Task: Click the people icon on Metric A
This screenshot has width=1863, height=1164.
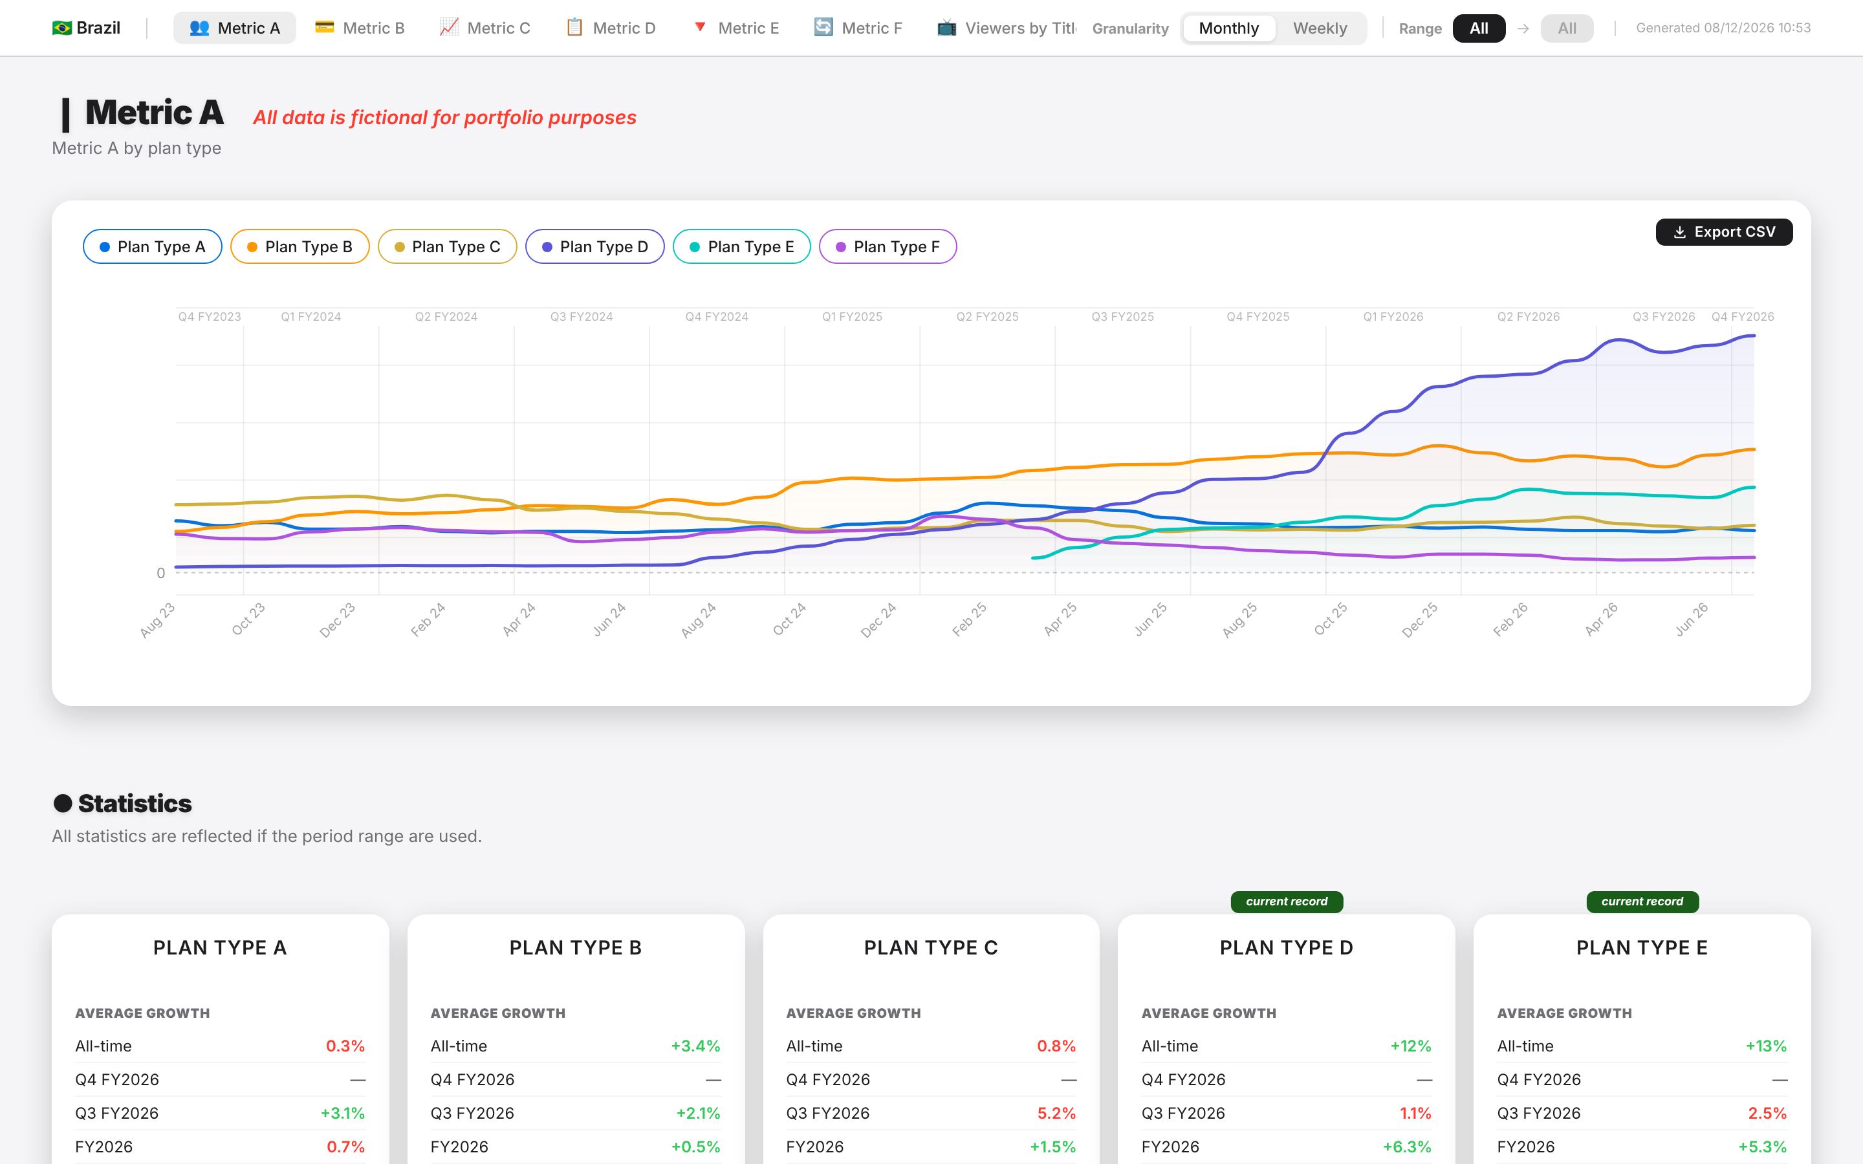Action: tap(199, 28)
